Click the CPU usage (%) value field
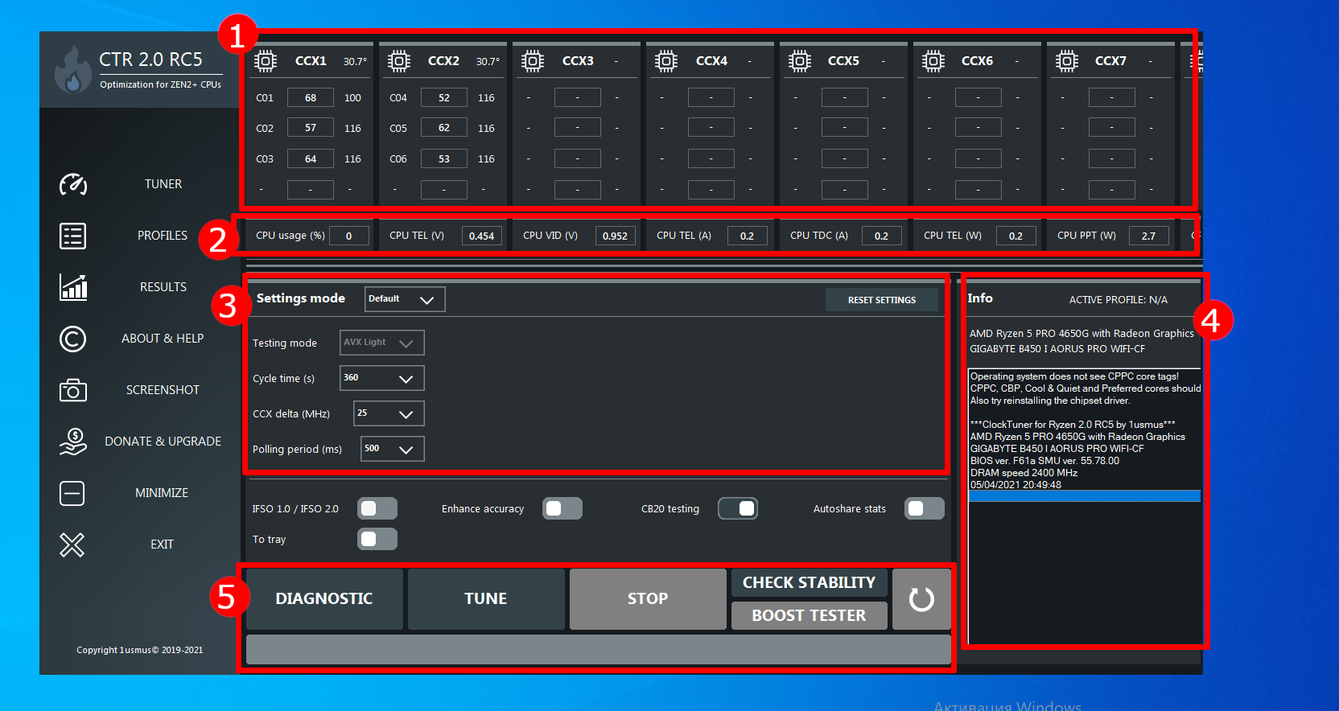 tap(349, 236)
